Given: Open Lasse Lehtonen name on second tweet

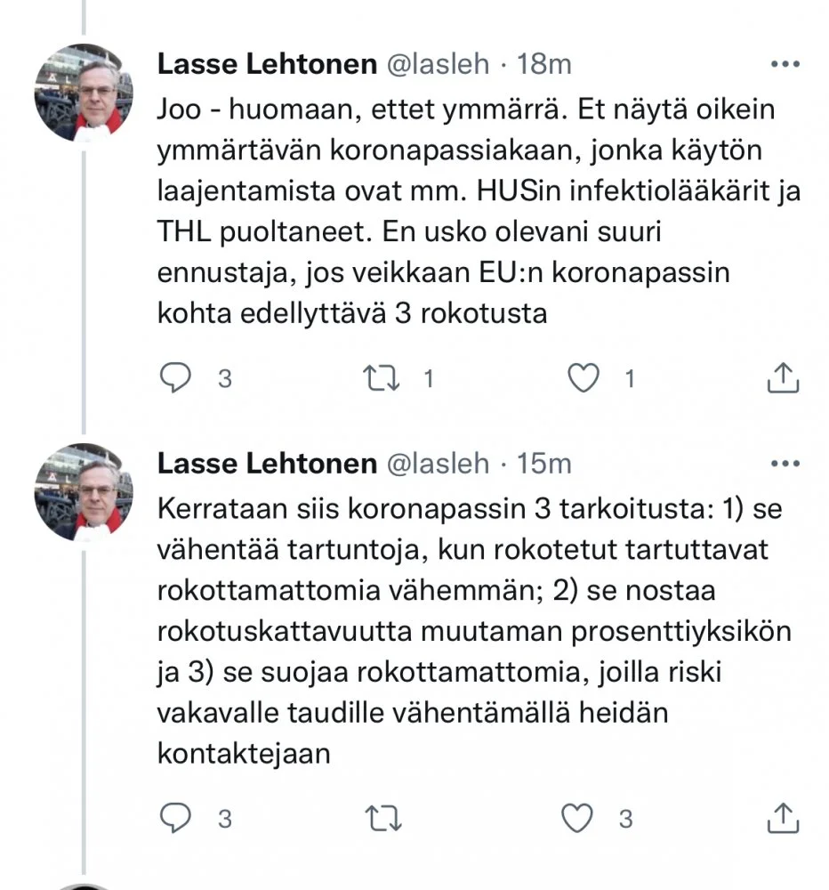Looking at the screenshot, I should [267, 463].
